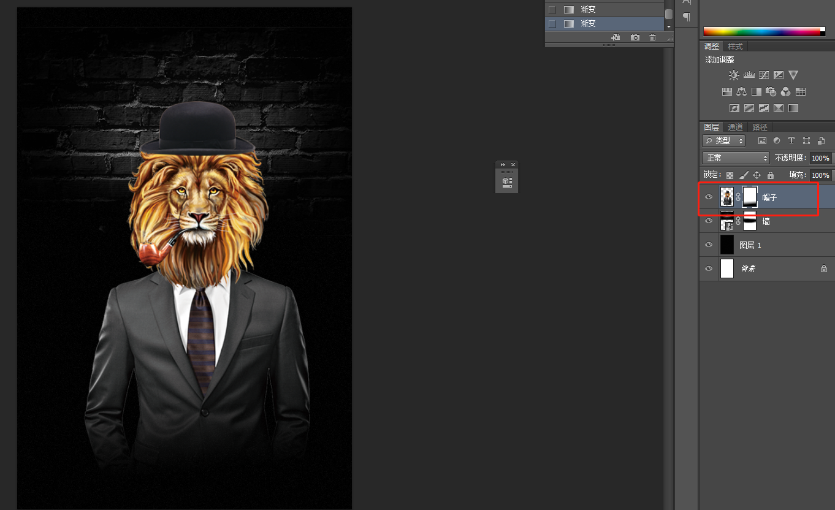Add a Black & White adjustment
The height and width of the screenshot is (510, 835).
(757, 92)
